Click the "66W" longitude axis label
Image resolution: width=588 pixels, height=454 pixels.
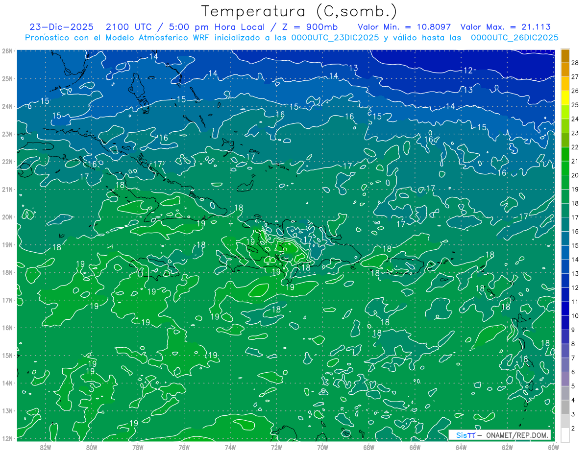pyautogui.click(x=415, y=447)
